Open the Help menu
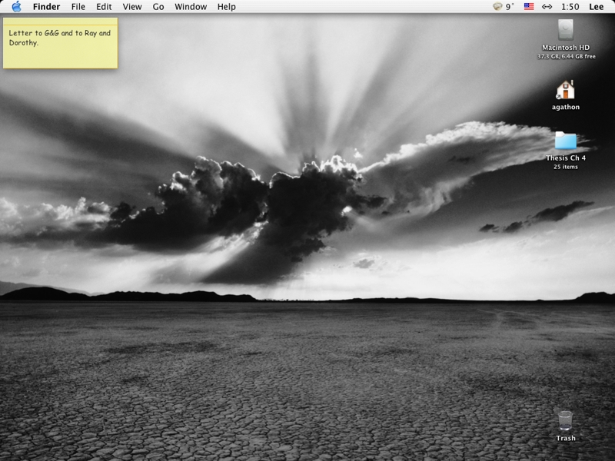The height and width of the screenshot is (461, 615). (x=226, y=7)
